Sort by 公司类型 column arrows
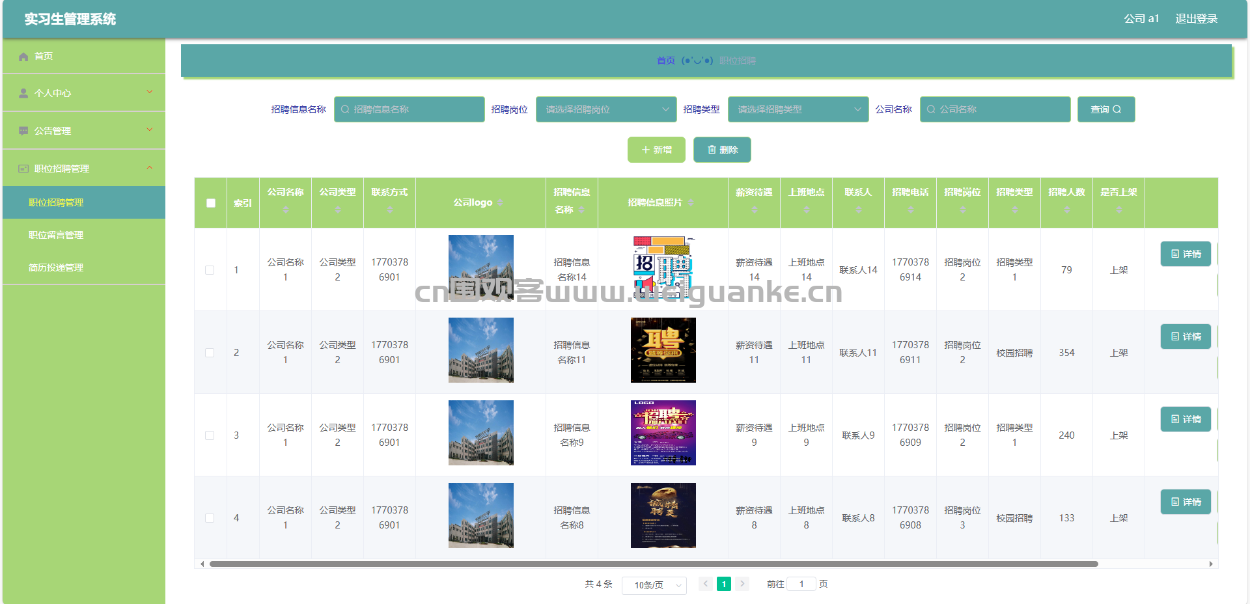 [x=337, y=210]
